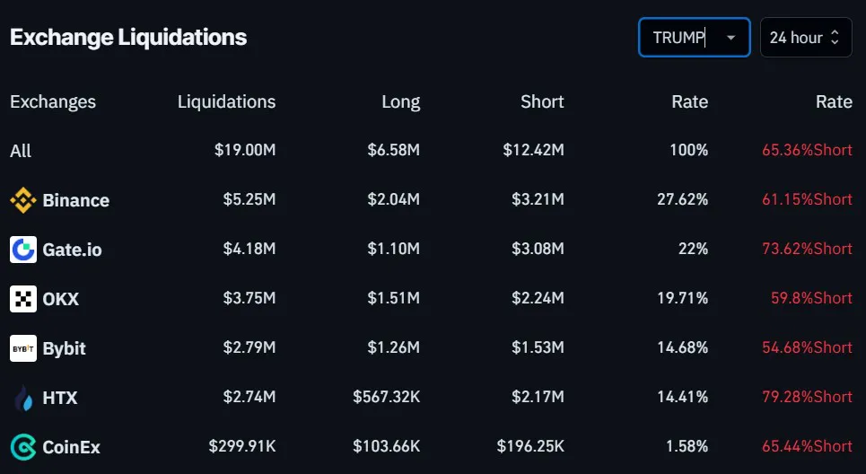Screen dimensions: 866x474
Task: Open the TRUMP coin dropdown arrow
Action: coord(730,38)
